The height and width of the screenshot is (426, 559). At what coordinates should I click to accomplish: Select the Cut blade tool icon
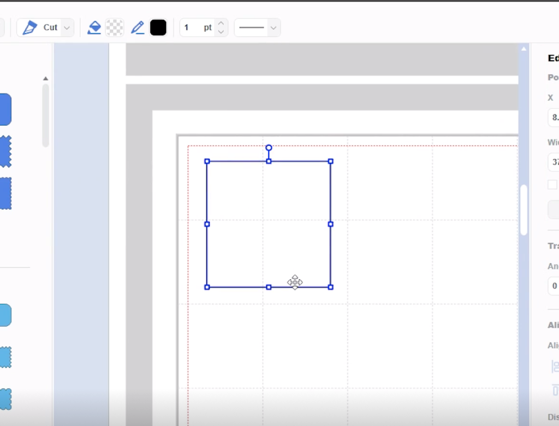tap(30, 27)
